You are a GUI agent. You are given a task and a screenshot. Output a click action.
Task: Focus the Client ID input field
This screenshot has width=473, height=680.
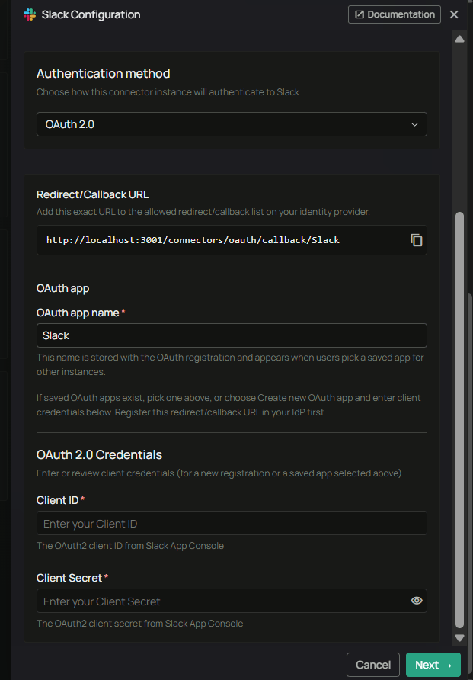(x=232, y=523)
